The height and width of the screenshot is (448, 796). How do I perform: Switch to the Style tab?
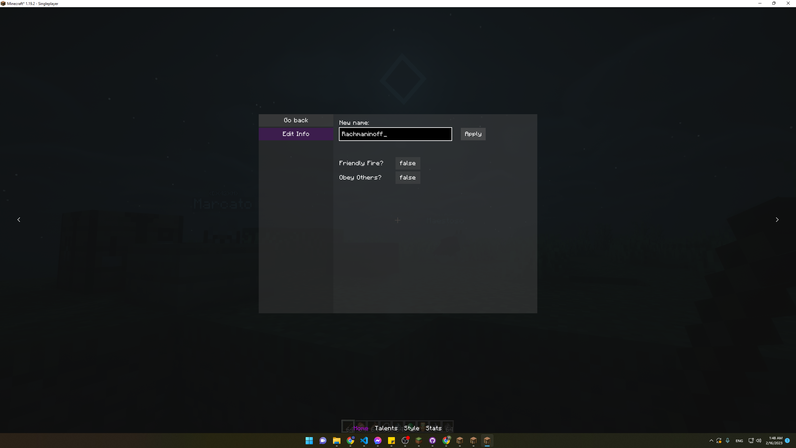point(412,428)
